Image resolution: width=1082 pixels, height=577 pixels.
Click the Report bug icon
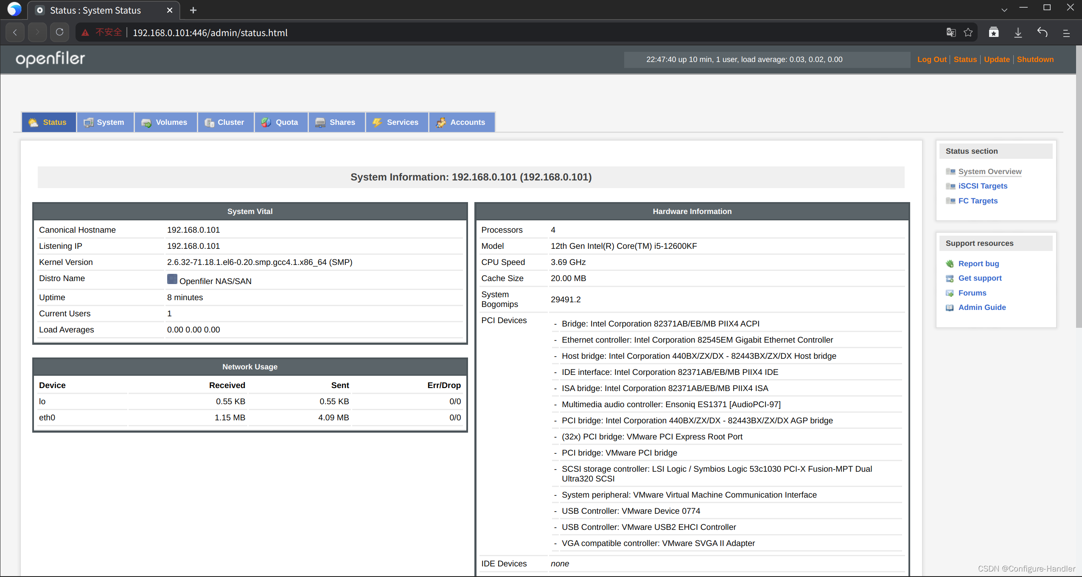[x=950, y=264]
